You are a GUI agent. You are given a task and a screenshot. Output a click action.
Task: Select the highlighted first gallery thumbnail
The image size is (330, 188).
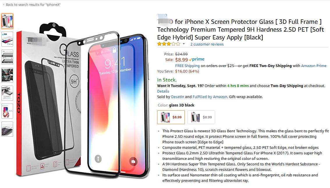[x=7, y=21]
